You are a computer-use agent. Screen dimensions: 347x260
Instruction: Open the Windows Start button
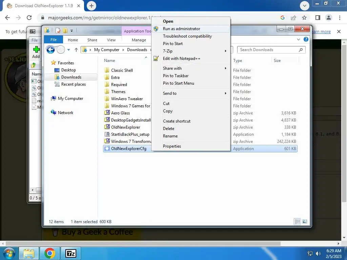tap(8, 253)
